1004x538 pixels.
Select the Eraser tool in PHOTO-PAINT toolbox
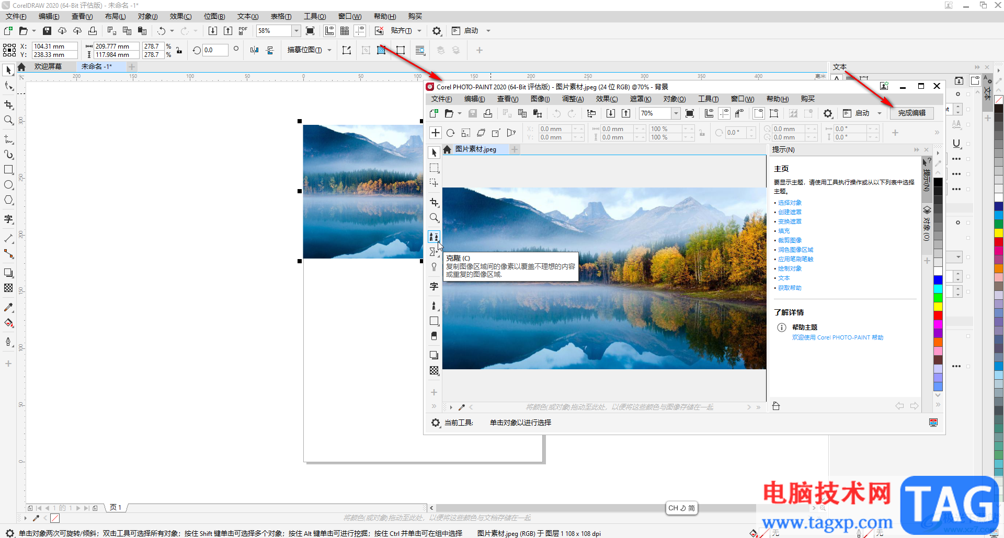coord(434,336)
